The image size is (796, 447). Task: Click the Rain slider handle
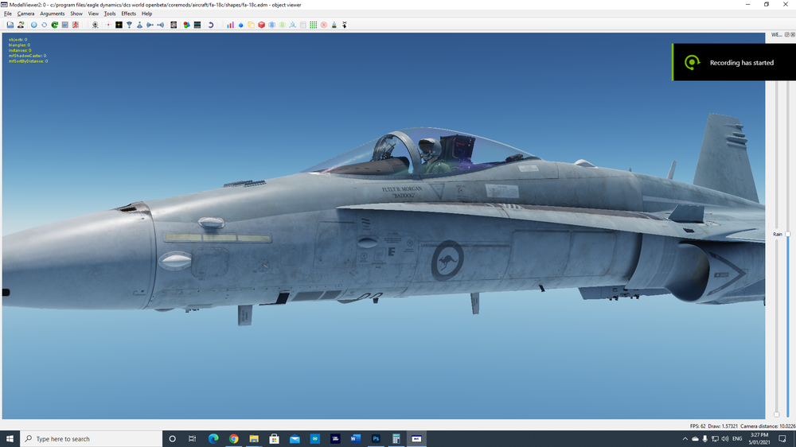click(788, 235)
